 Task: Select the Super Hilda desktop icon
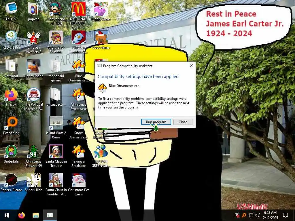click(x=33, y=183)
